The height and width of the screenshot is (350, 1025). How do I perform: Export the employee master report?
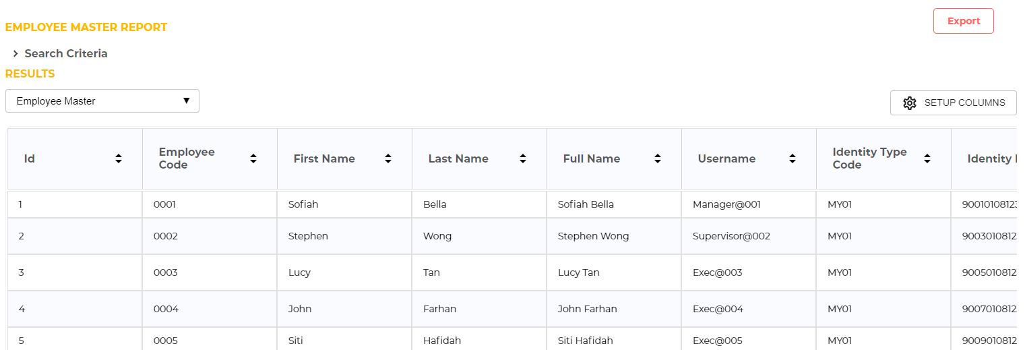tap(963, 21)
